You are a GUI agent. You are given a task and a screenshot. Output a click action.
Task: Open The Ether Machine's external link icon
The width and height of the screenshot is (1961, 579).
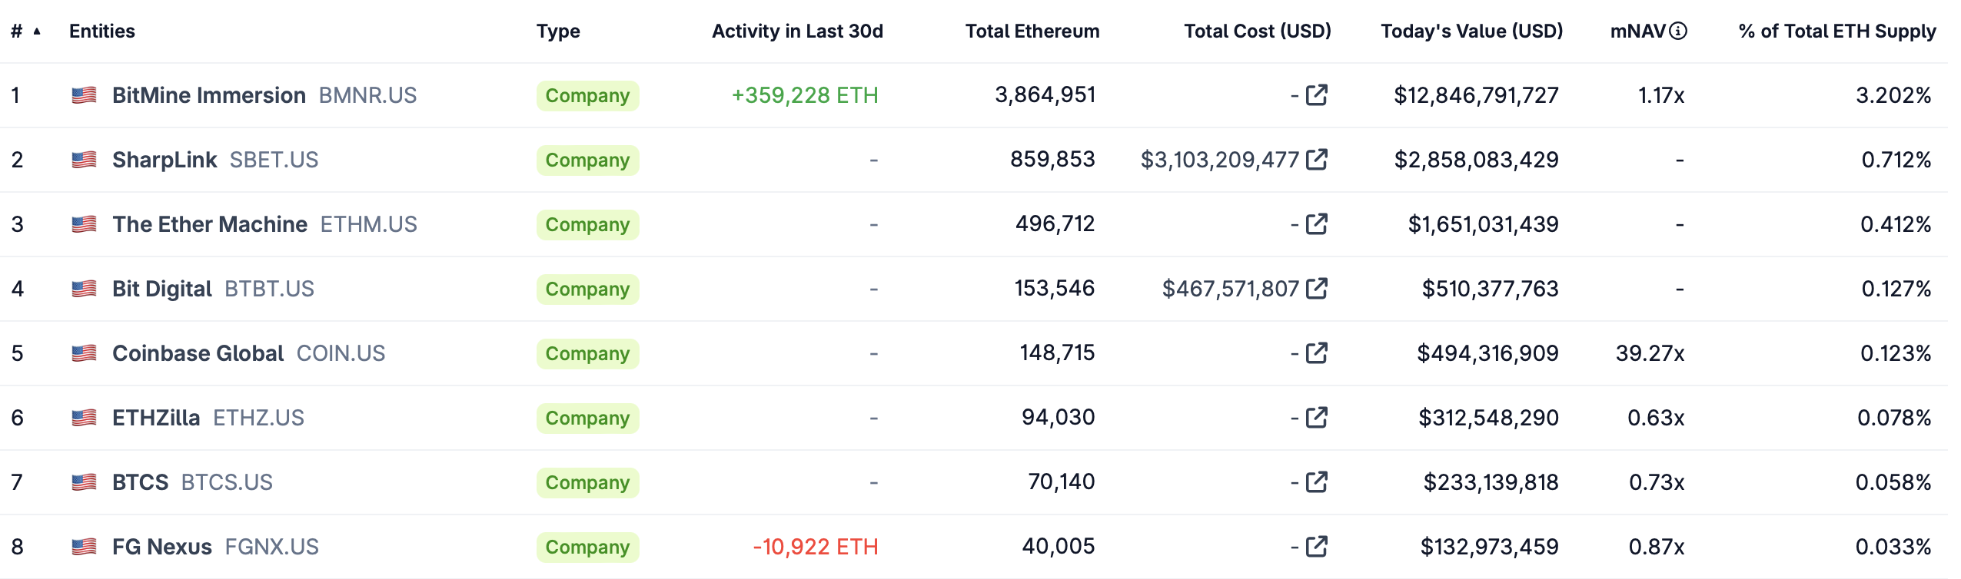pyautogui.click(x=1318, y=224)
